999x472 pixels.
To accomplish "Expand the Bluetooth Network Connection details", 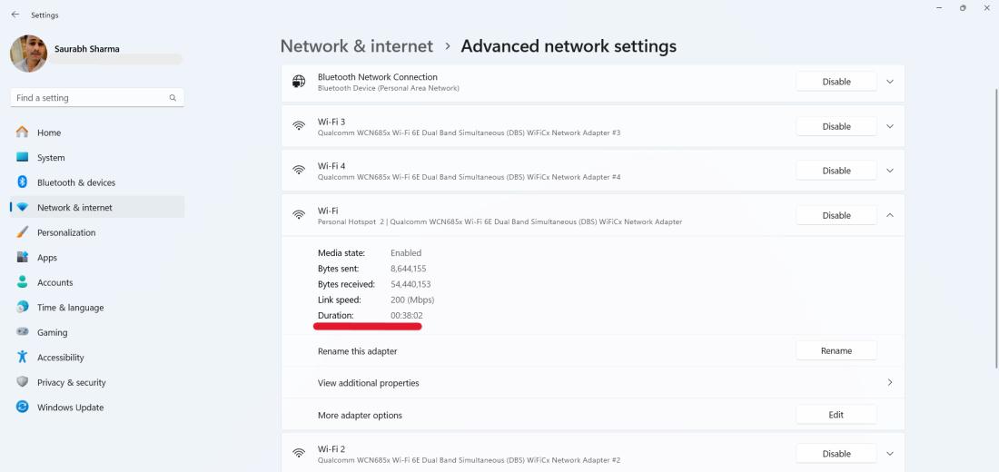I will click(889, 82).
